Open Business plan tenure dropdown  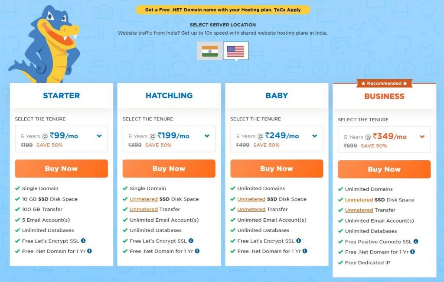coord(384,140)
